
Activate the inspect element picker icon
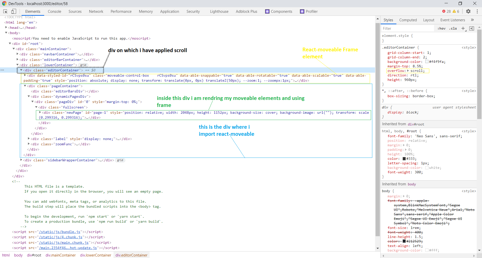[5, 12]
